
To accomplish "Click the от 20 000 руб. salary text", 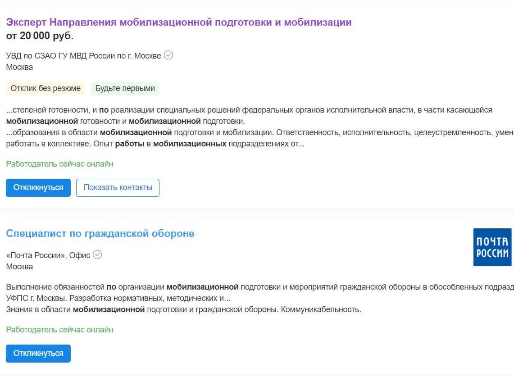I will point(40,36).
